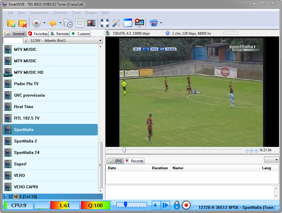This screenshot has height=213, width=282.
Task: Click the open folder with plus toolbar icon
Action: pyautogui.click(x=11, y=23)
